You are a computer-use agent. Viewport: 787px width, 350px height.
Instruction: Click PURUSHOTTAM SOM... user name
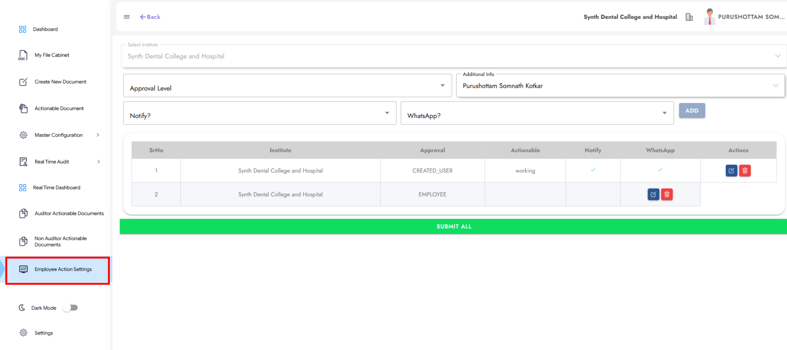coord(751,17)
